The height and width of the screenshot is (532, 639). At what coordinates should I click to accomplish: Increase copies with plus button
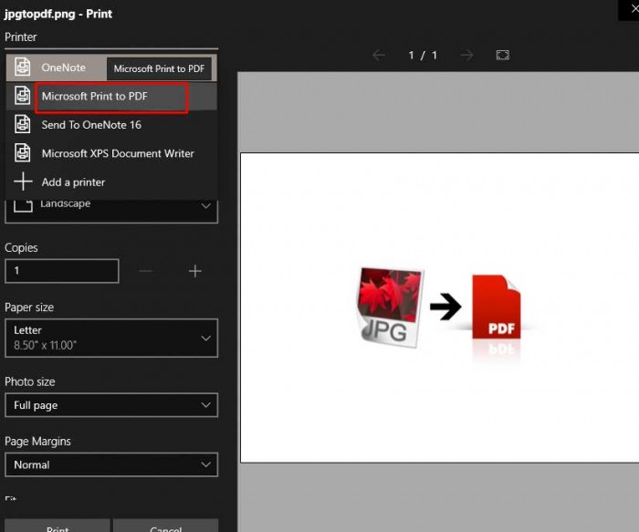[194, 271]
